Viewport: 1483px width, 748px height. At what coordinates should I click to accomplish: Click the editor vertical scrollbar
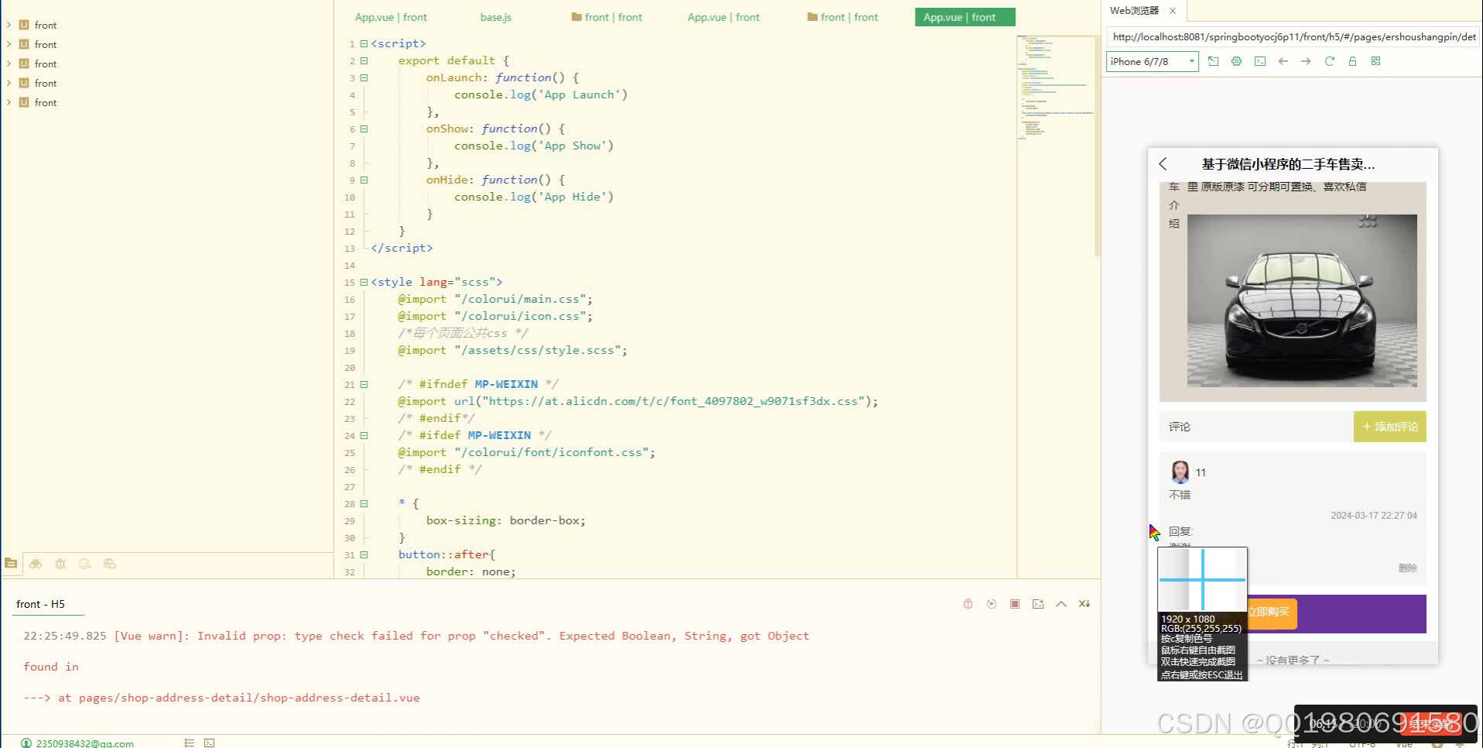(1098, 147)
